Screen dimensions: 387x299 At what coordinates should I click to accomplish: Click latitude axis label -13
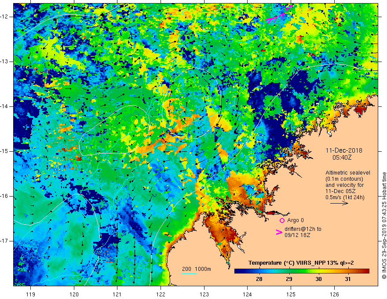tap(4, 62)
